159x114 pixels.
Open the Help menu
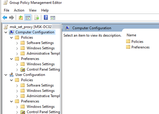45,10
